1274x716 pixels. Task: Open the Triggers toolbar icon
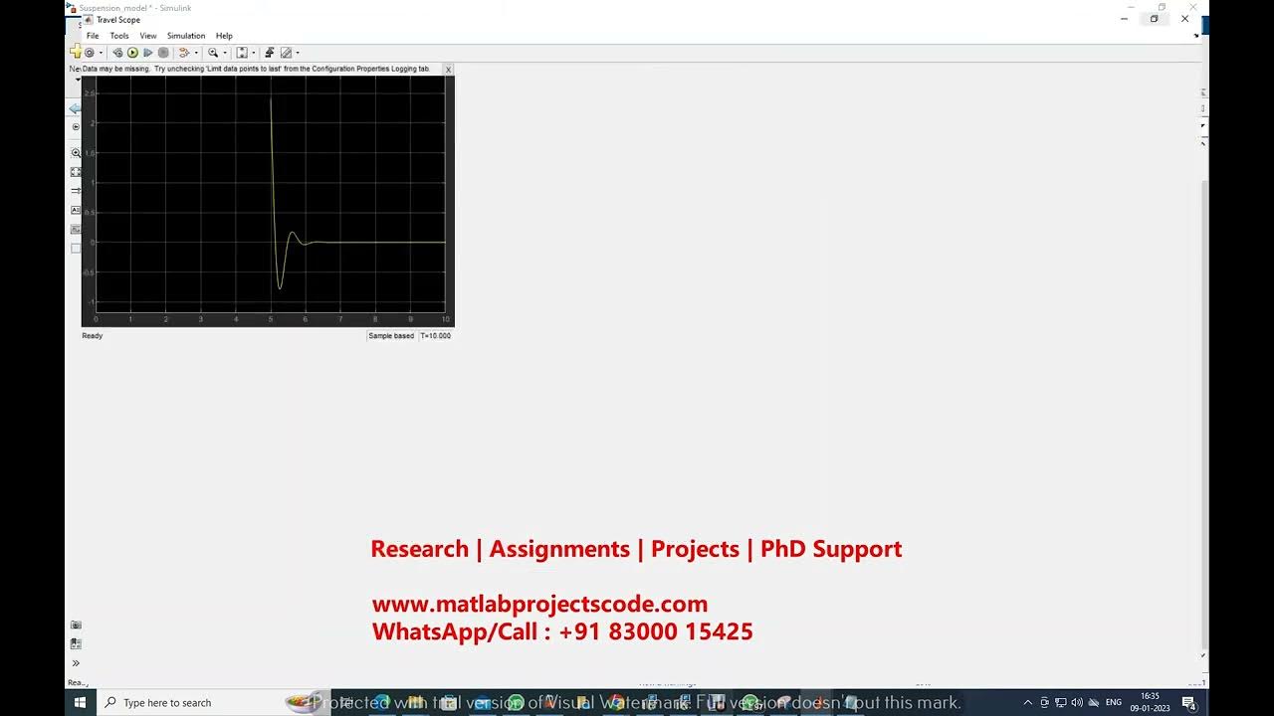270,53
